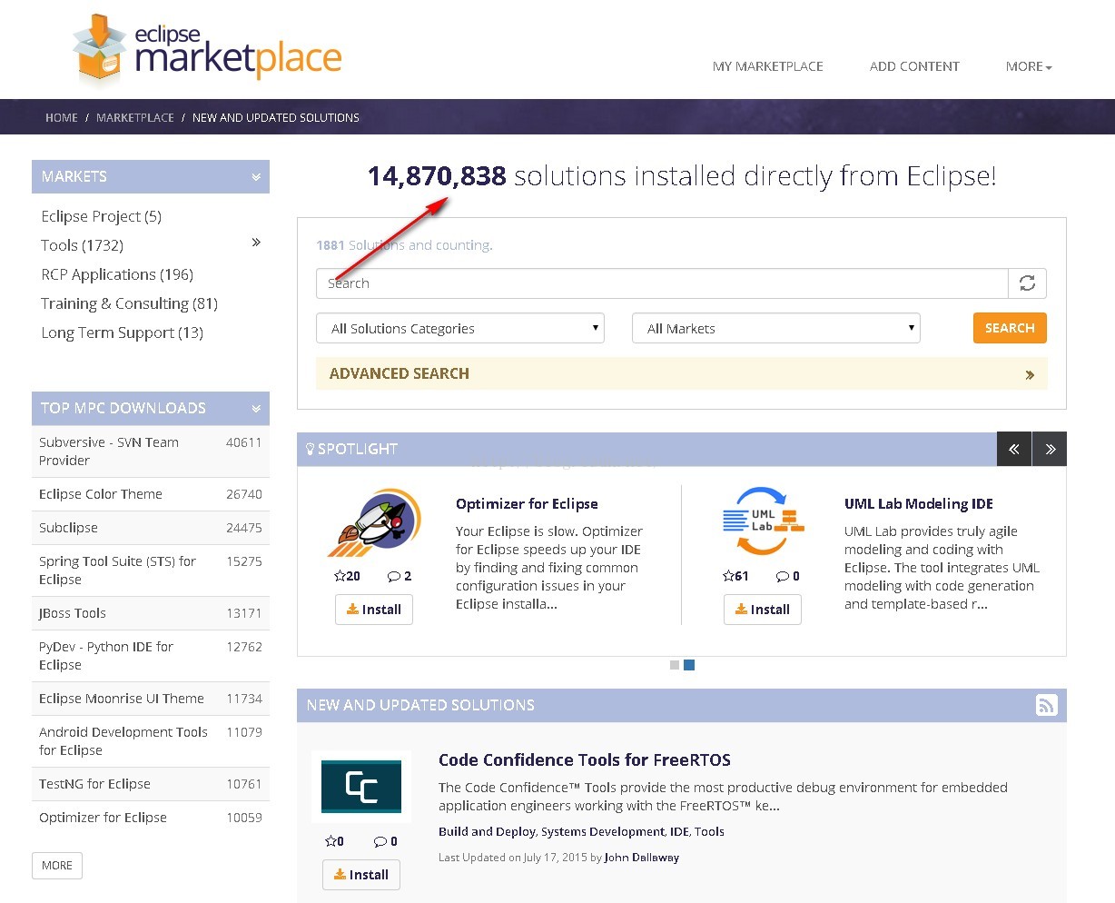
Task: Open Eclipse Moonrise UI Theme entry
Action: [122, 699]
